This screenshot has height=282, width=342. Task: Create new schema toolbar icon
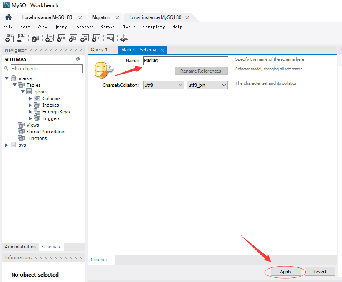point(50,38)
